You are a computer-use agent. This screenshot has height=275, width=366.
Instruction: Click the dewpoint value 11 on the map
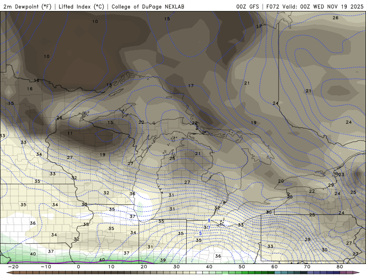click(x=70, y=133)
